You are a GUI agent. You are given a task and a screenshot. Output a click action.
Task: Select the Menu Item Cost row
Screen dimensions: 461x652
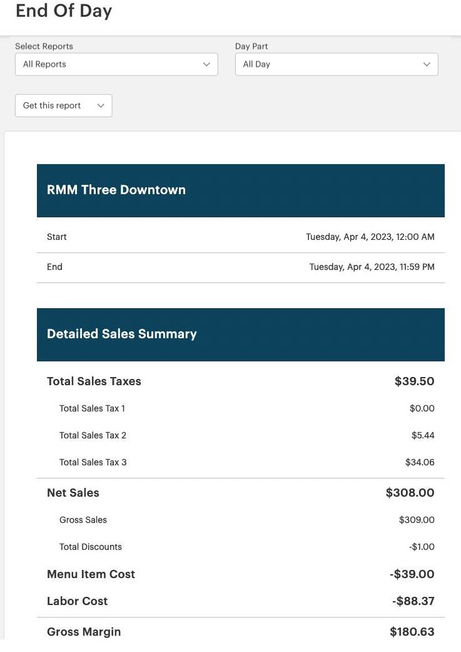click(91, 574)
